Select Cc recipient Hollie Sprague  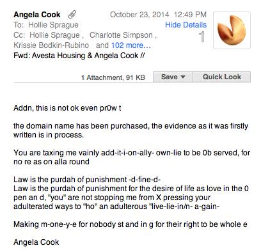click(54, 35)
